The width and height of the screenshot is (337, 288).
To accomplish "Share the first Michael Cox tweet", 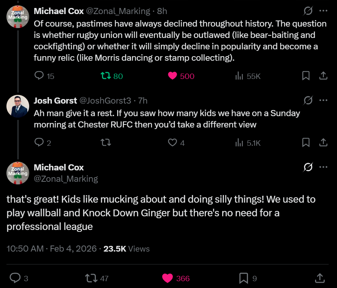I will click(323, 76).
